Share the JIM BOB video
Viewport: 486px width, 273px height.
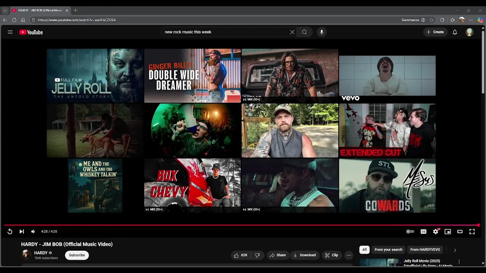point(278,255)
